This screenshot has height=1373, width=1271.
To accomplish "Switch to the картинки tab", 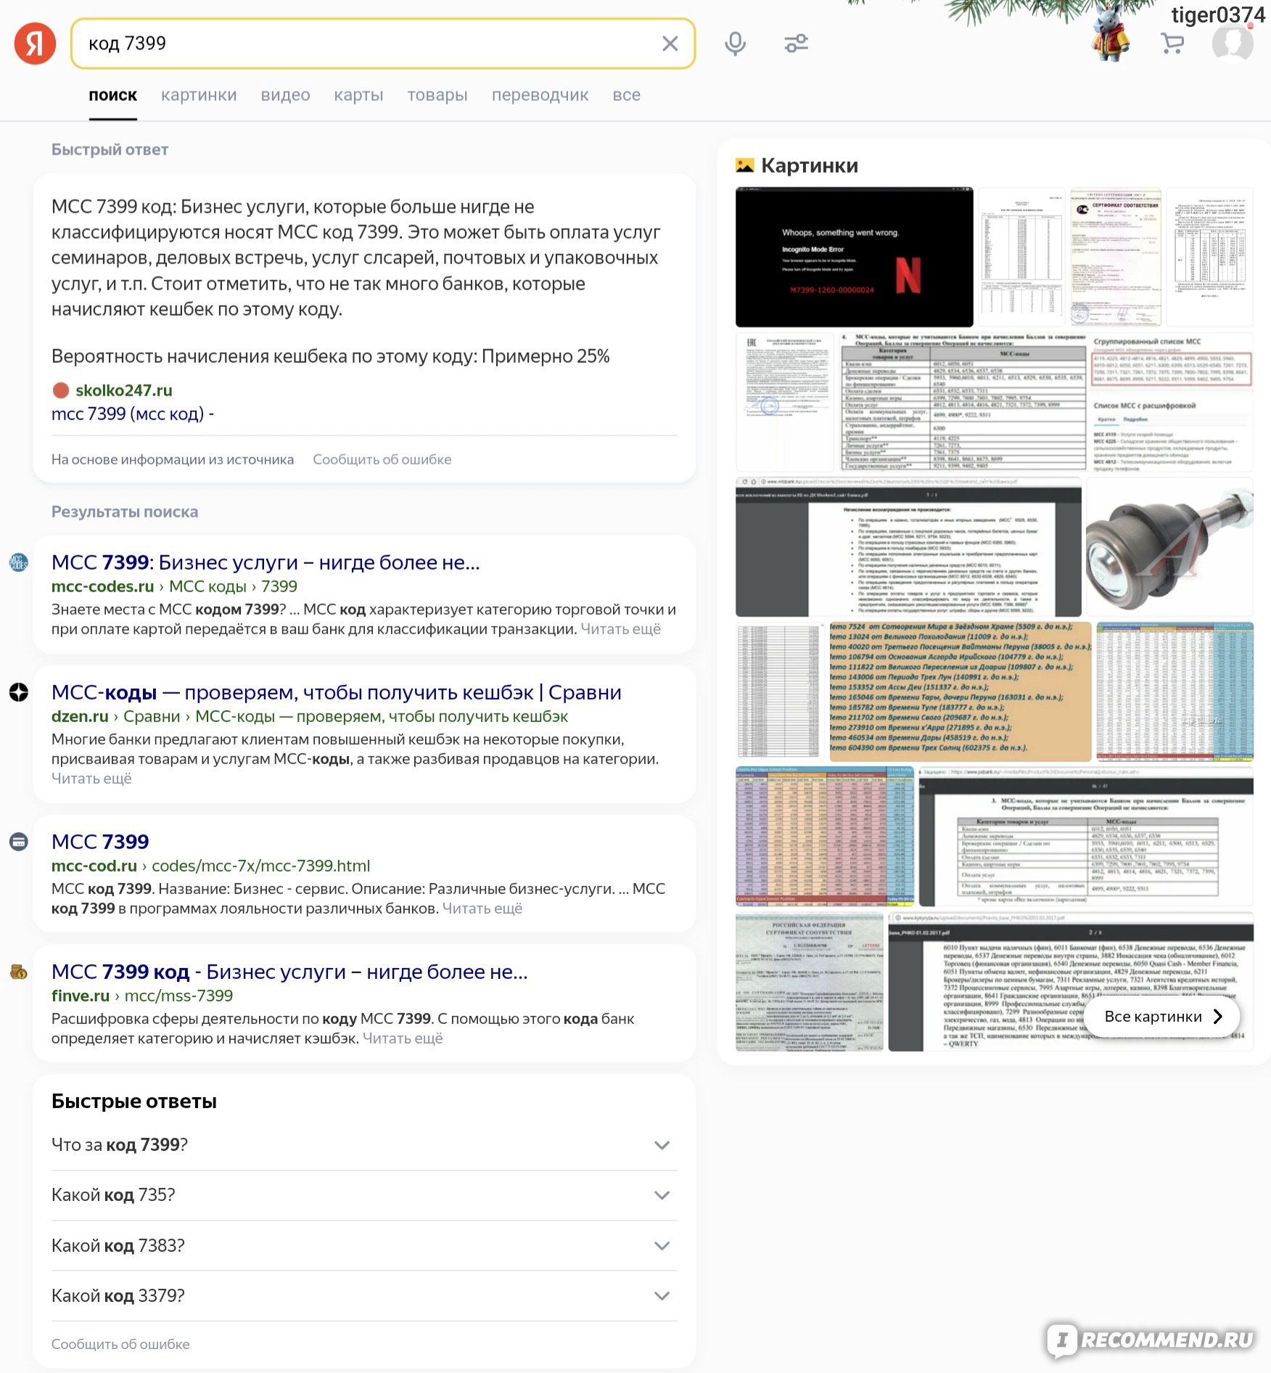I will 199,95.
